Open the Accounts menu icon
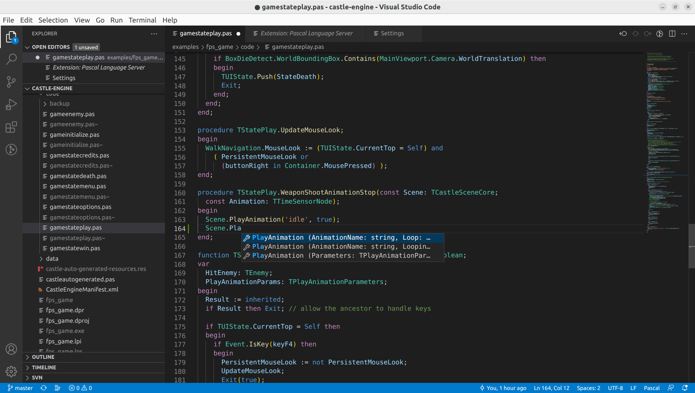 point(11,349)
